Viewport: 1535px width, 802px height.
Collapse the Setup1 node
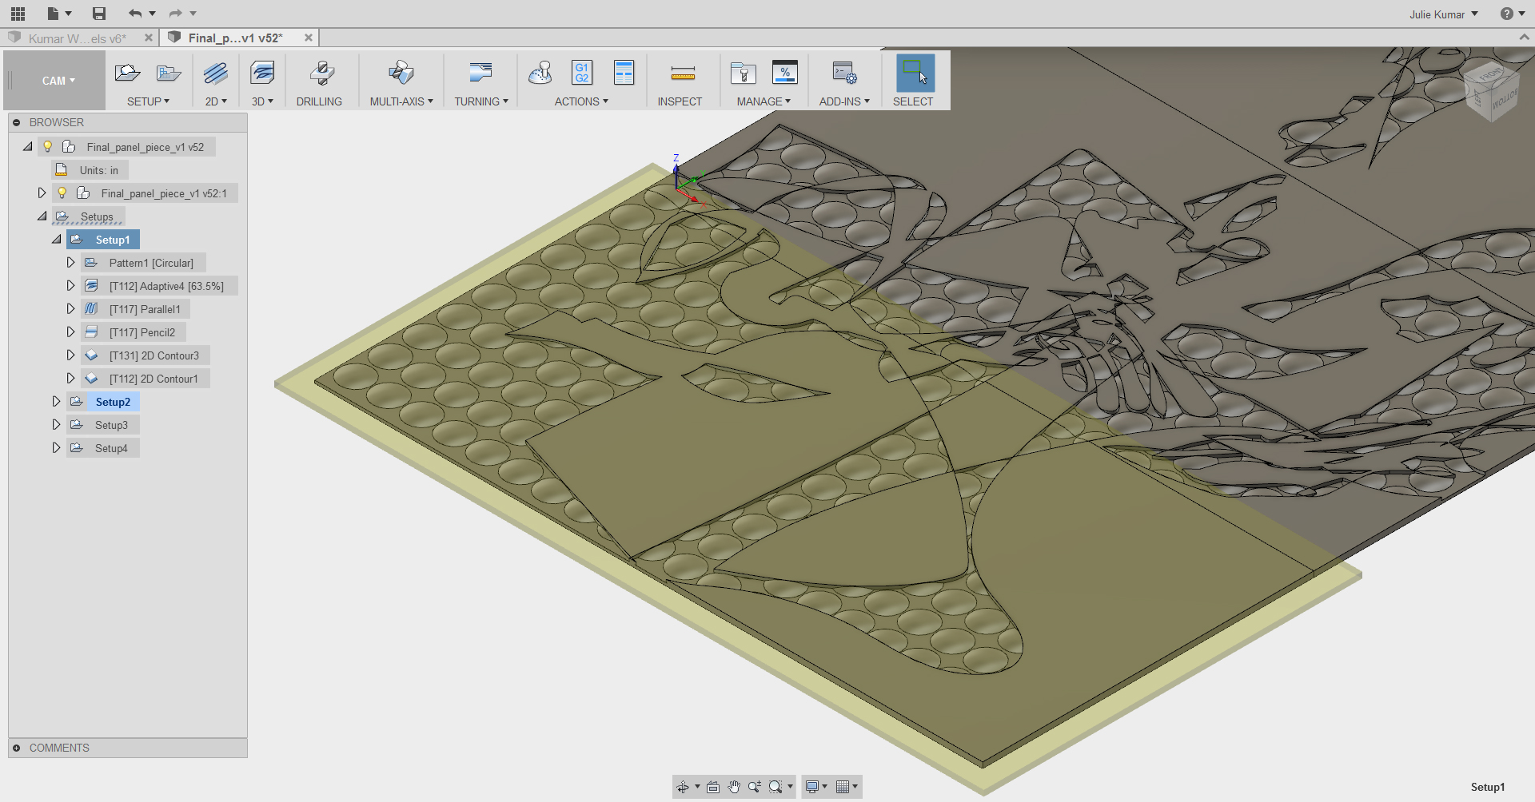(57, 240)
